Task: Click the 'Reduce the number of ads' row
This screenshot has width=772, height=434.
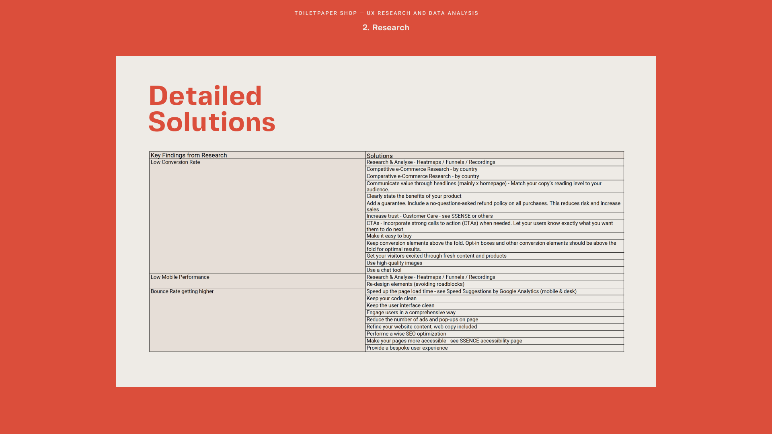Action: pyautogui.click(x=422, y=319)
